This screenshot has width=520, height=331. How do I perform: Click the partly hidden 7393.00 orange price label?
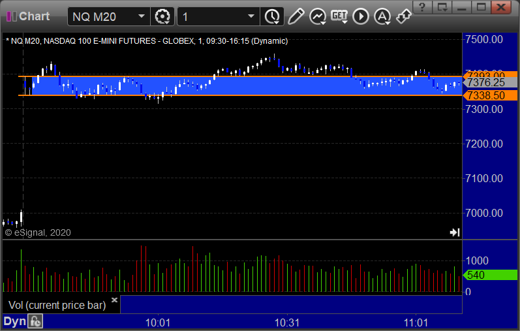click(x=490, y=74)
